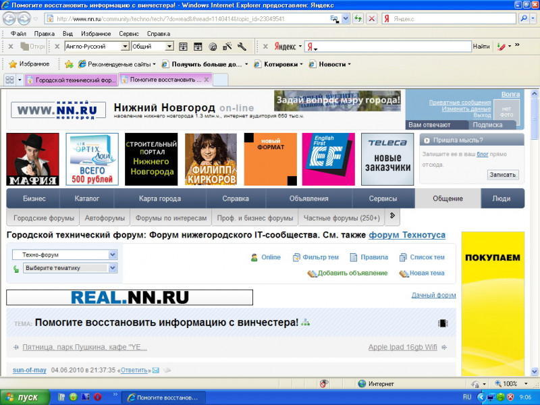540x405 pixels.
Task: Click the page vertical scrollbar down arrow
Action: coord(534,372)
